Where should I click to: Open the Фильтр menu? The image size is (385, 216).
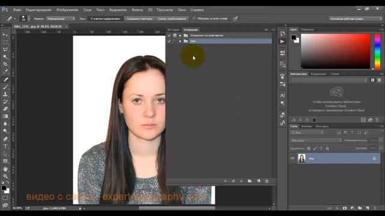(137, 10)
